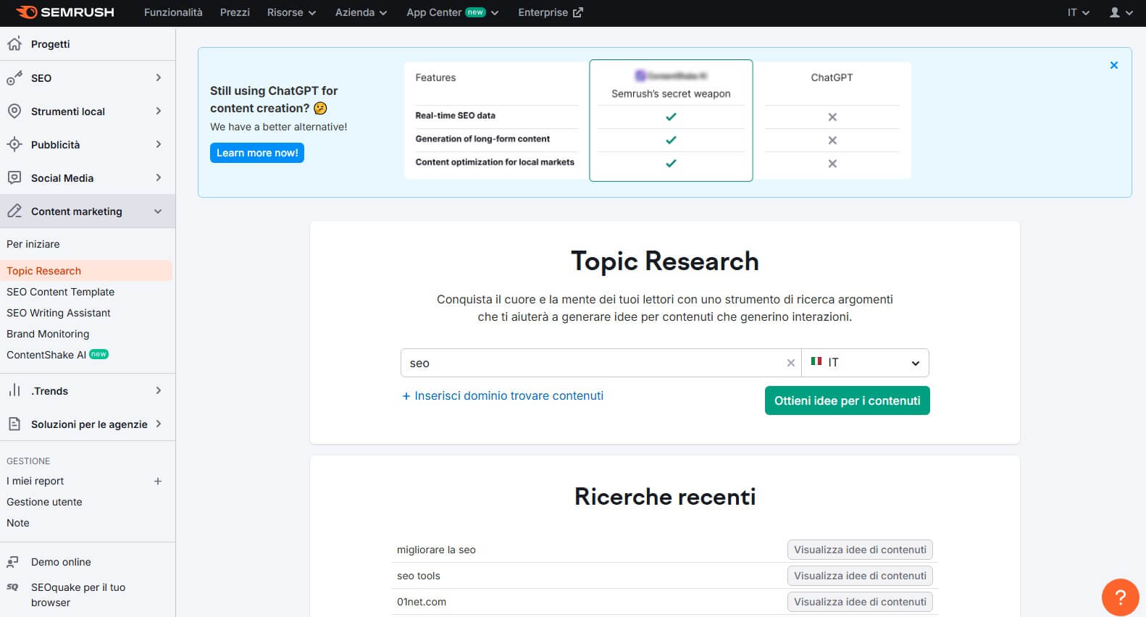
Task: Select Topic Research in sidebar
Action: 86,271
